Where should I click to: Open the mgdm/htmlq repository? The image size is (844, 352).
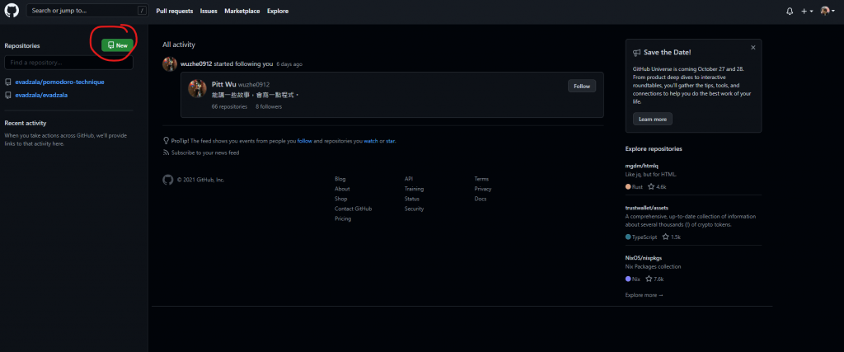(641, 165)
